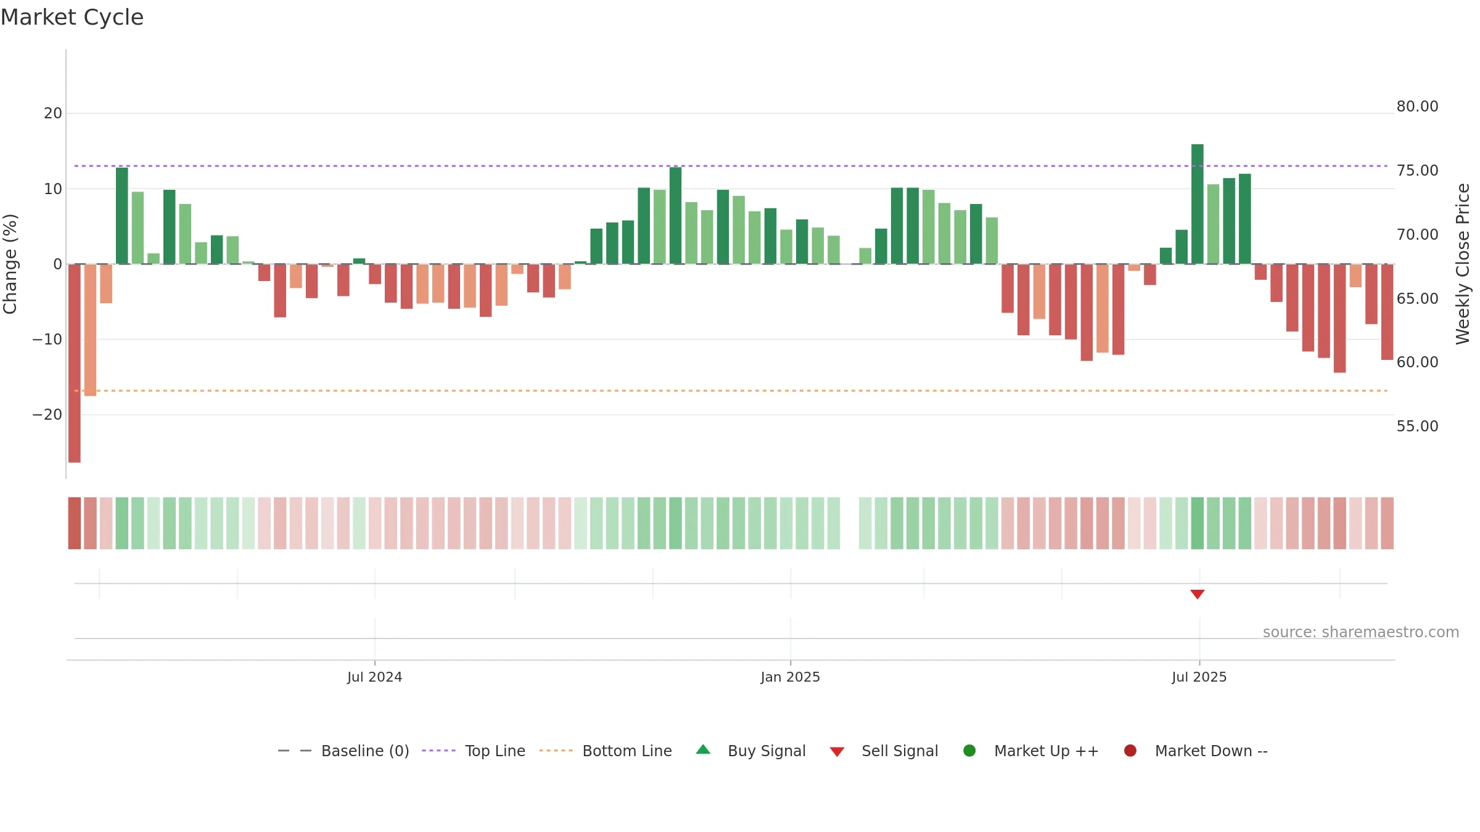Toggle the Market Down -- legend label
Viewport: 1480px width, 832px height.
1211,751
